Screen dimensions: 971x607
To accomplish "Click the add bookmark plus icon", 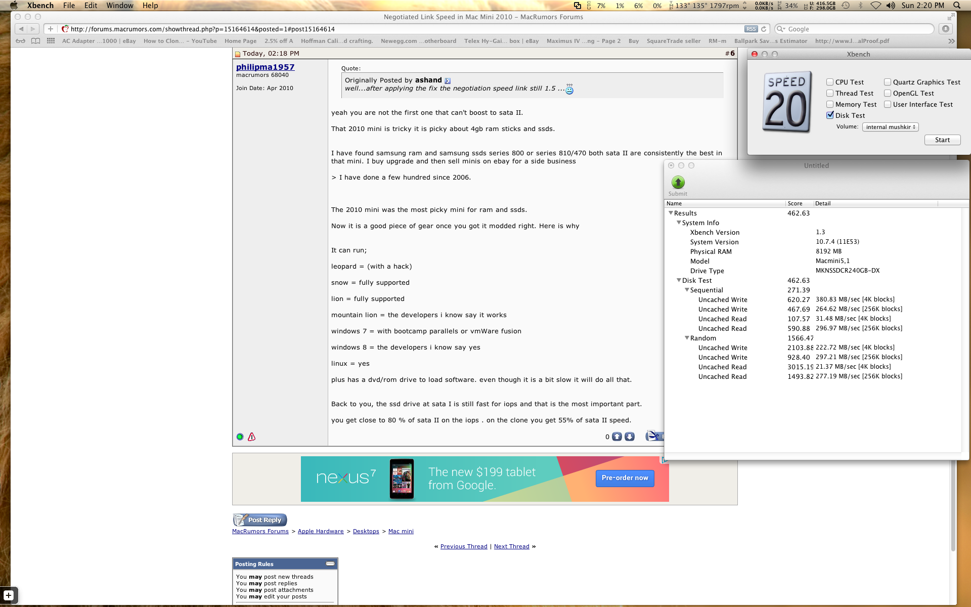I will (50, 29).
